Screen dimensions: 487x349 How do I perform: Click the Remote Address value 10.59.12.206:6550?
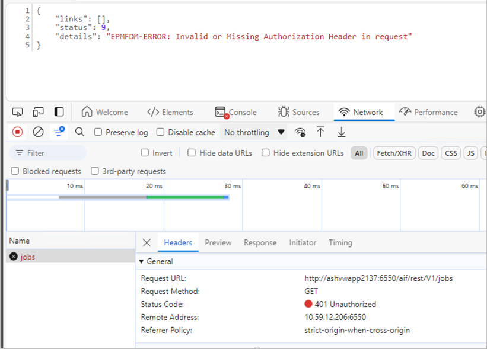pyautogui.click(x=335, y=317)
